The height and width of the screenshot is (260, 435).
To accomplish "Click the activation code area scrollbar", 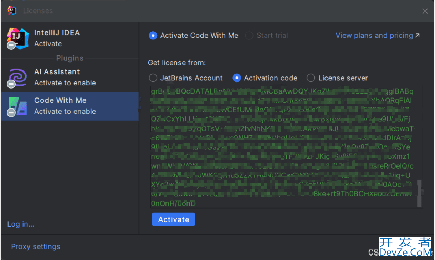I will [x=420, y=193].
